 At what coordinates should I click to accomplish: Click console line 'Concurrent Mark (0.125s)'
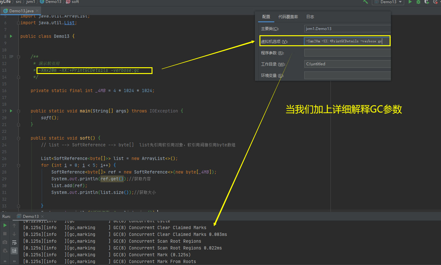pos(160,255)
